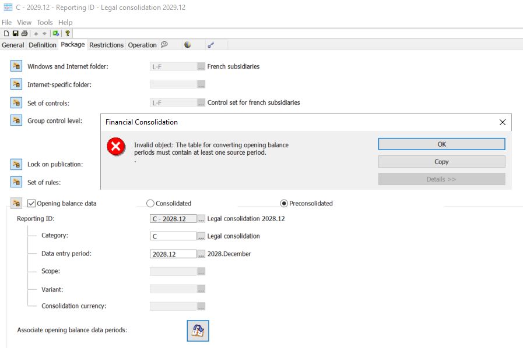Switch to the General tab
This screenshot has width=523, height=348.
(x=13, y=45)
